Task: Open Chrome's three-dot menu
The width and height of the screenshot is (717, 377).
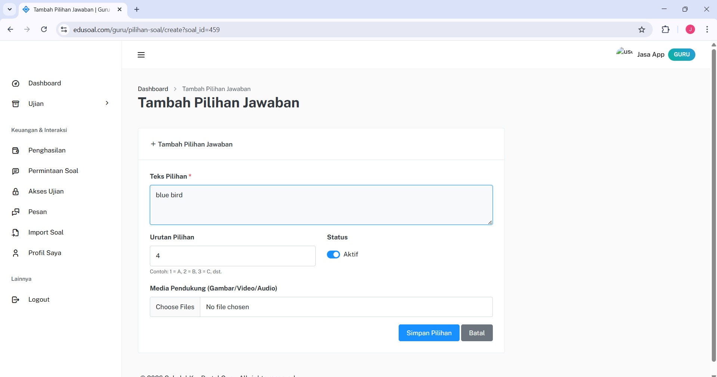Action: pos(707,29)
